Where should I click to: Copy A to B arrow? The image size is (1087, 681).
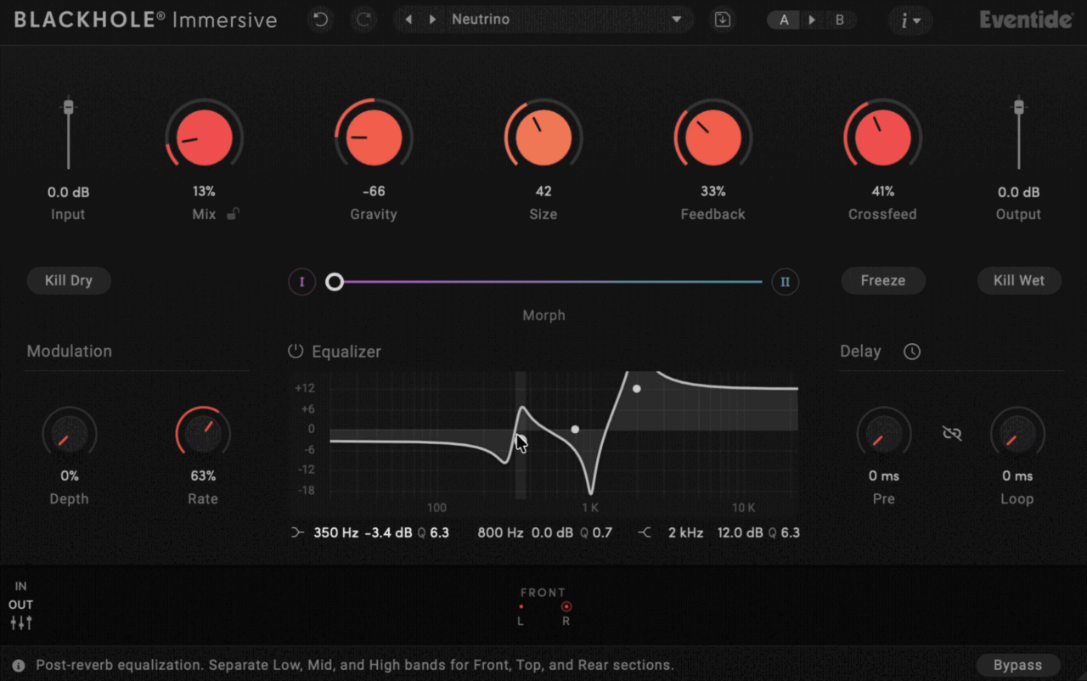click(x=812, y=20)
